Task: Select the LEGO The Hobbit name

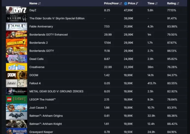Action: (42, 99)
